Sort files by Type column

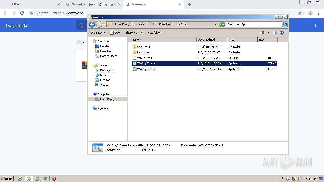point(242,40)
